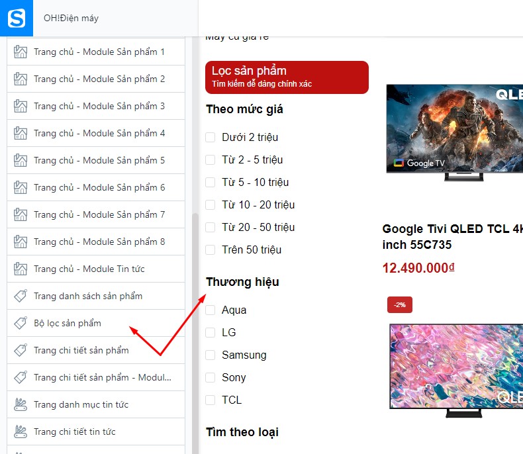Open Google Tivi QLED TCL 55C735 product link
523x454 pixels.
tap(453, 237)
